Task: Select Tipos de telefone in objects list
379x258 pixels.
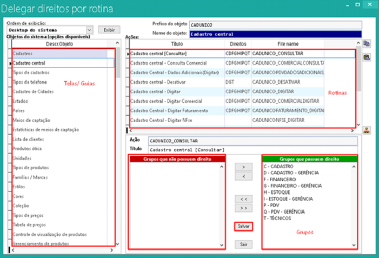Action: pyautogui.click(x=30, y=82)
